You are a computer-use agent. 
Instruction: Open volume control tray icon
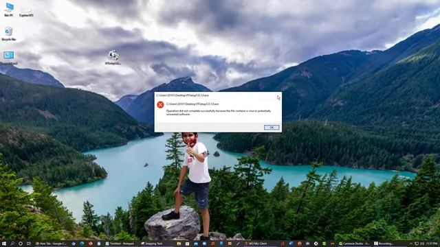(422, 244)
